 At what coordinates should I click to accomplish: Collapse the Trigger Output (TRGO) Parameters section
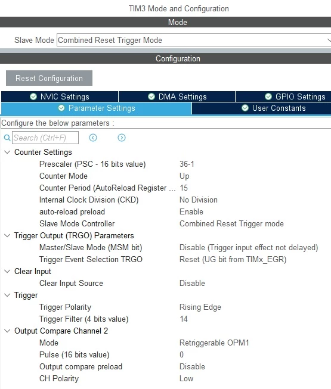click(x=7, y=235)
